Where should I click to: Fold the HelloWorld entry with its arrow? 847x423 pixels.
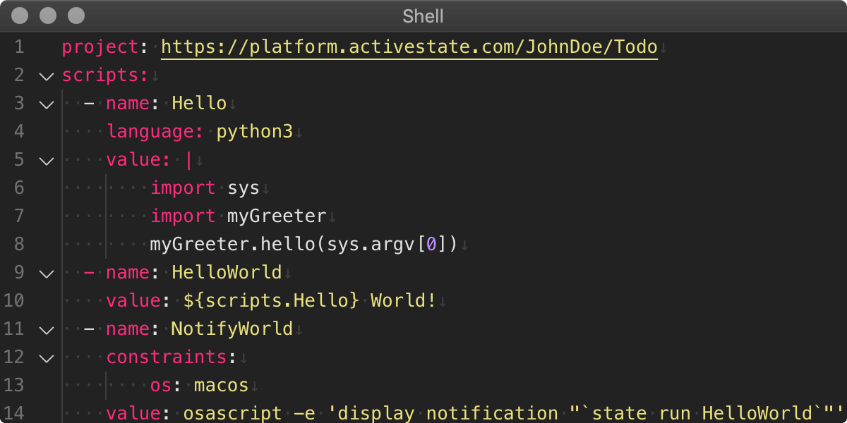[x=46, y=273]
